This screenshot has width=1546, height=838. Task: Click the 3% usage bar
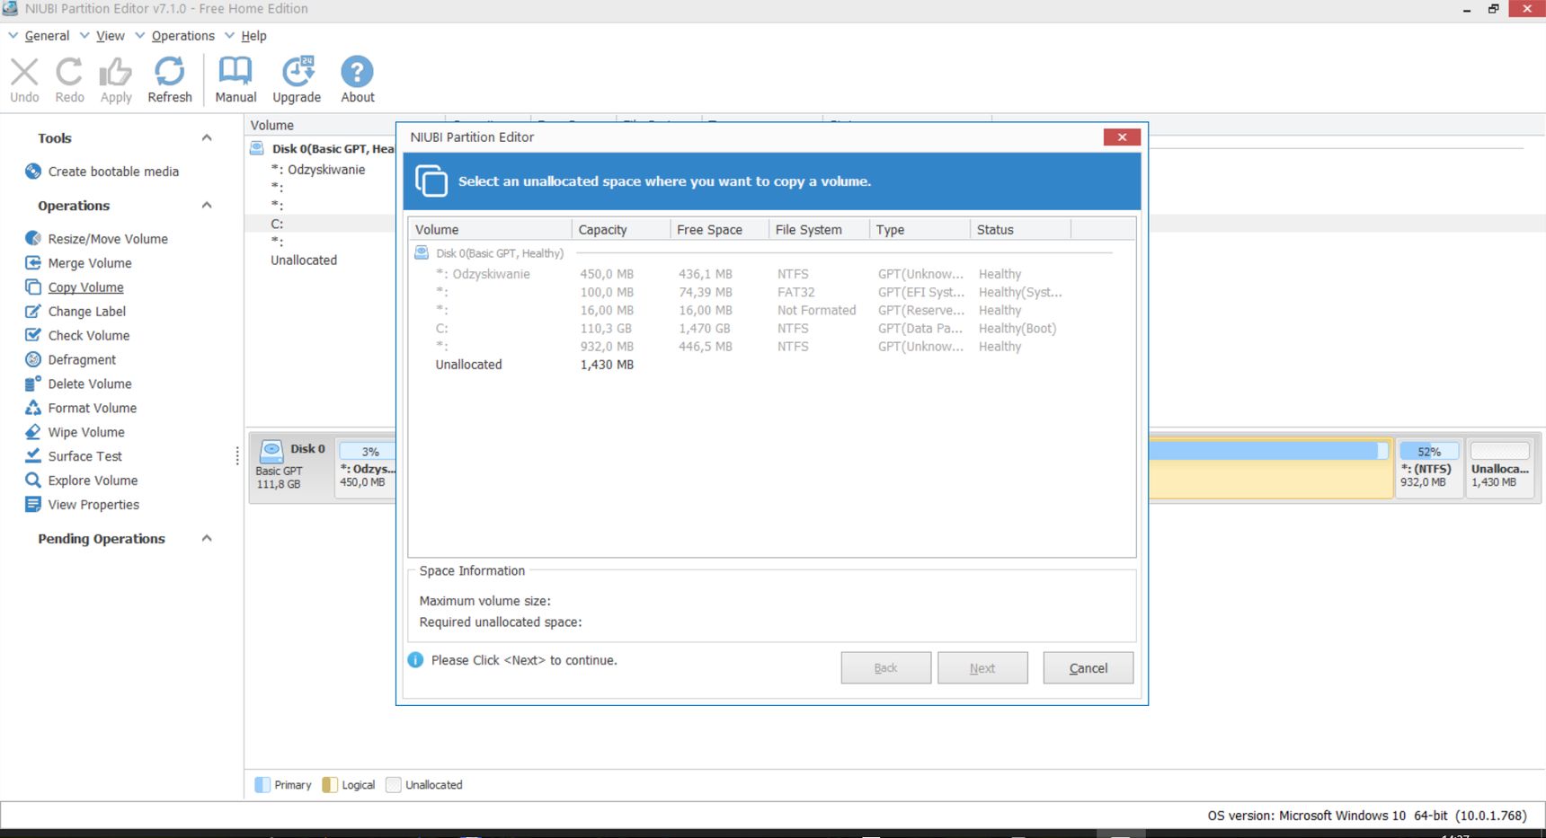[369, 452]
